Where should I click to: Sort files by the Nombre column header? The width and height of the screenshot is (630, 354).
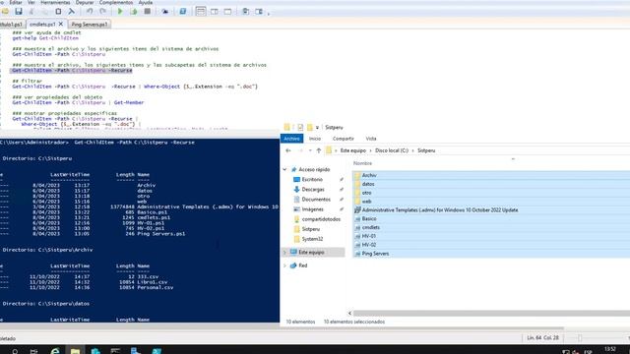coord(362,163)
